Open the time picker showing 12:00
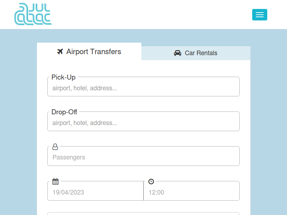The height and width of the screenshot is (215, 287). click(x=192, y=192)
